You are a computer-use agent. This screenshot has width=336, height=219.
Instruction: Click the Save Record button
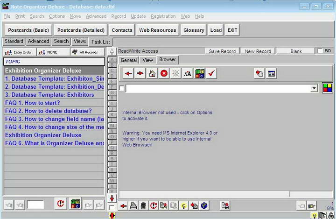pos(222,51)
